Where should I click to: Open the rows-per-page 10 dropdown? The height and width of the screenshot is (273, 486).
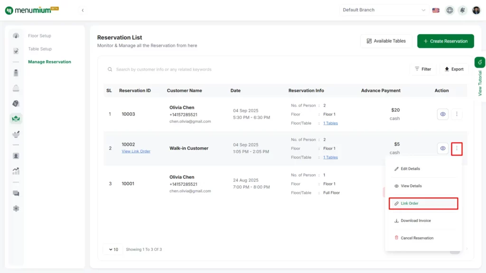point(113,249)
